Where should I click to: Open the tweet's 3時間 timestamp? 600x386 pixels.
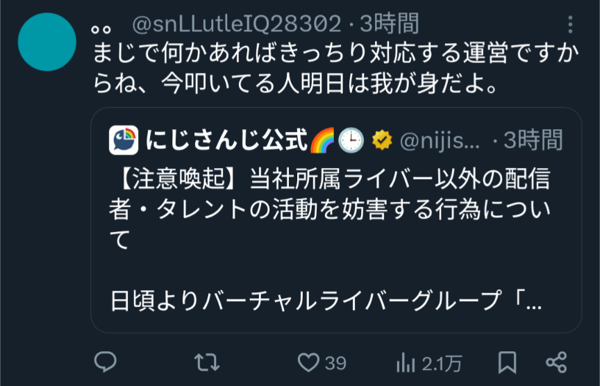click(x=390, y=24)
